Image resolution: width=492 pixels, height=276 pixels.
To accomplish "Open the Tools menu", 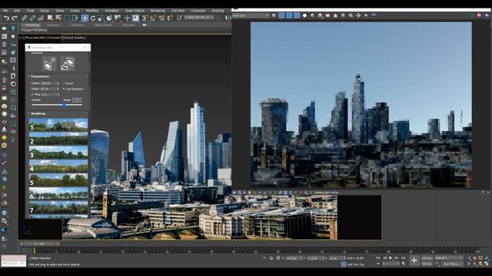I will pos(30,11).
